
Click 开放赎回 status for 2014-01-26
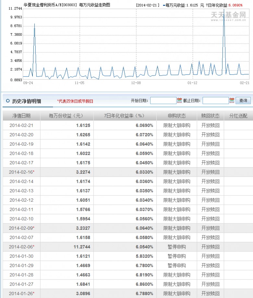[211, 293]
